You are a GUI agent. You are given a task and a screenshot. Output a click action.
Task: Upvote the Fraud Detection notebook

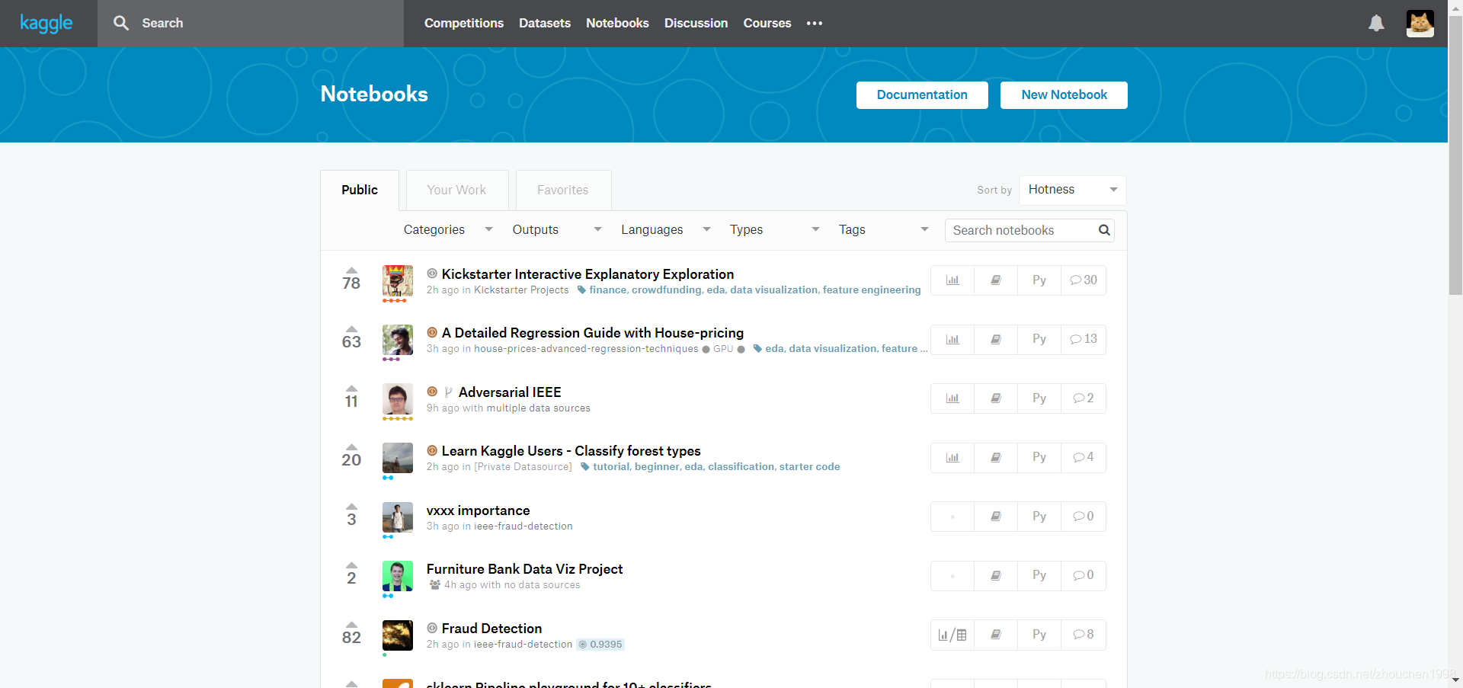pyautogui.click(x=351, y=625)
